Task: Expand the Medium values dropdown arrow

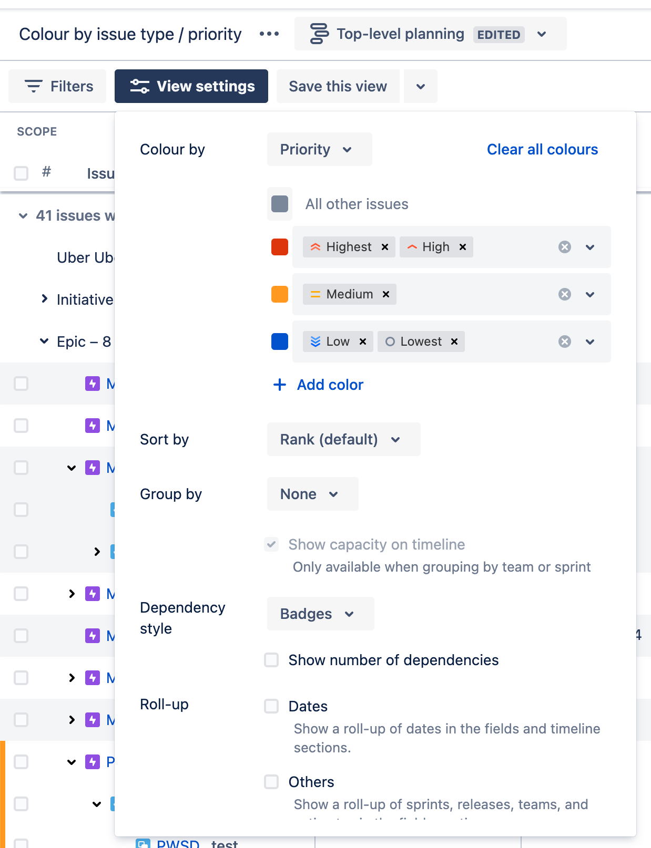Action: coord(590,294)
